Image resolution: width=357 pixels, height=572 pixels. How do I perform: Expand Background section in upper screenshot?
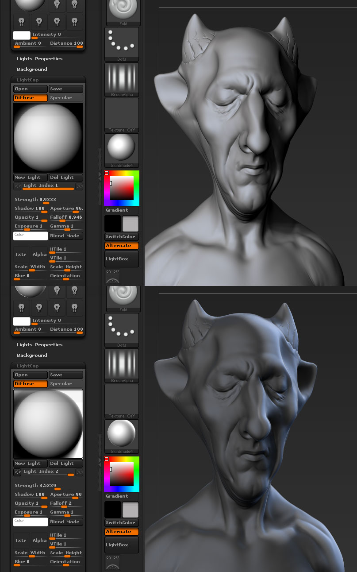32,69
